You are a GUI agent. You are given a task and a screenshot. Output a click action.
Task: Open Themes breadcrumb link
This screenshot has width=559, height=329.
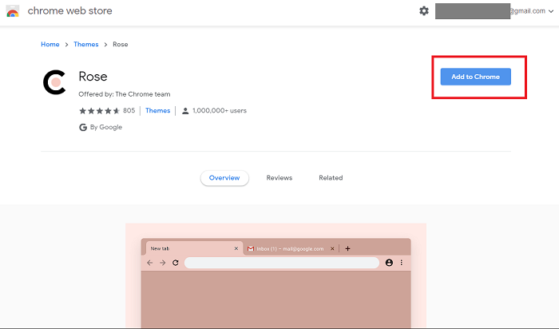pos(86,44)
